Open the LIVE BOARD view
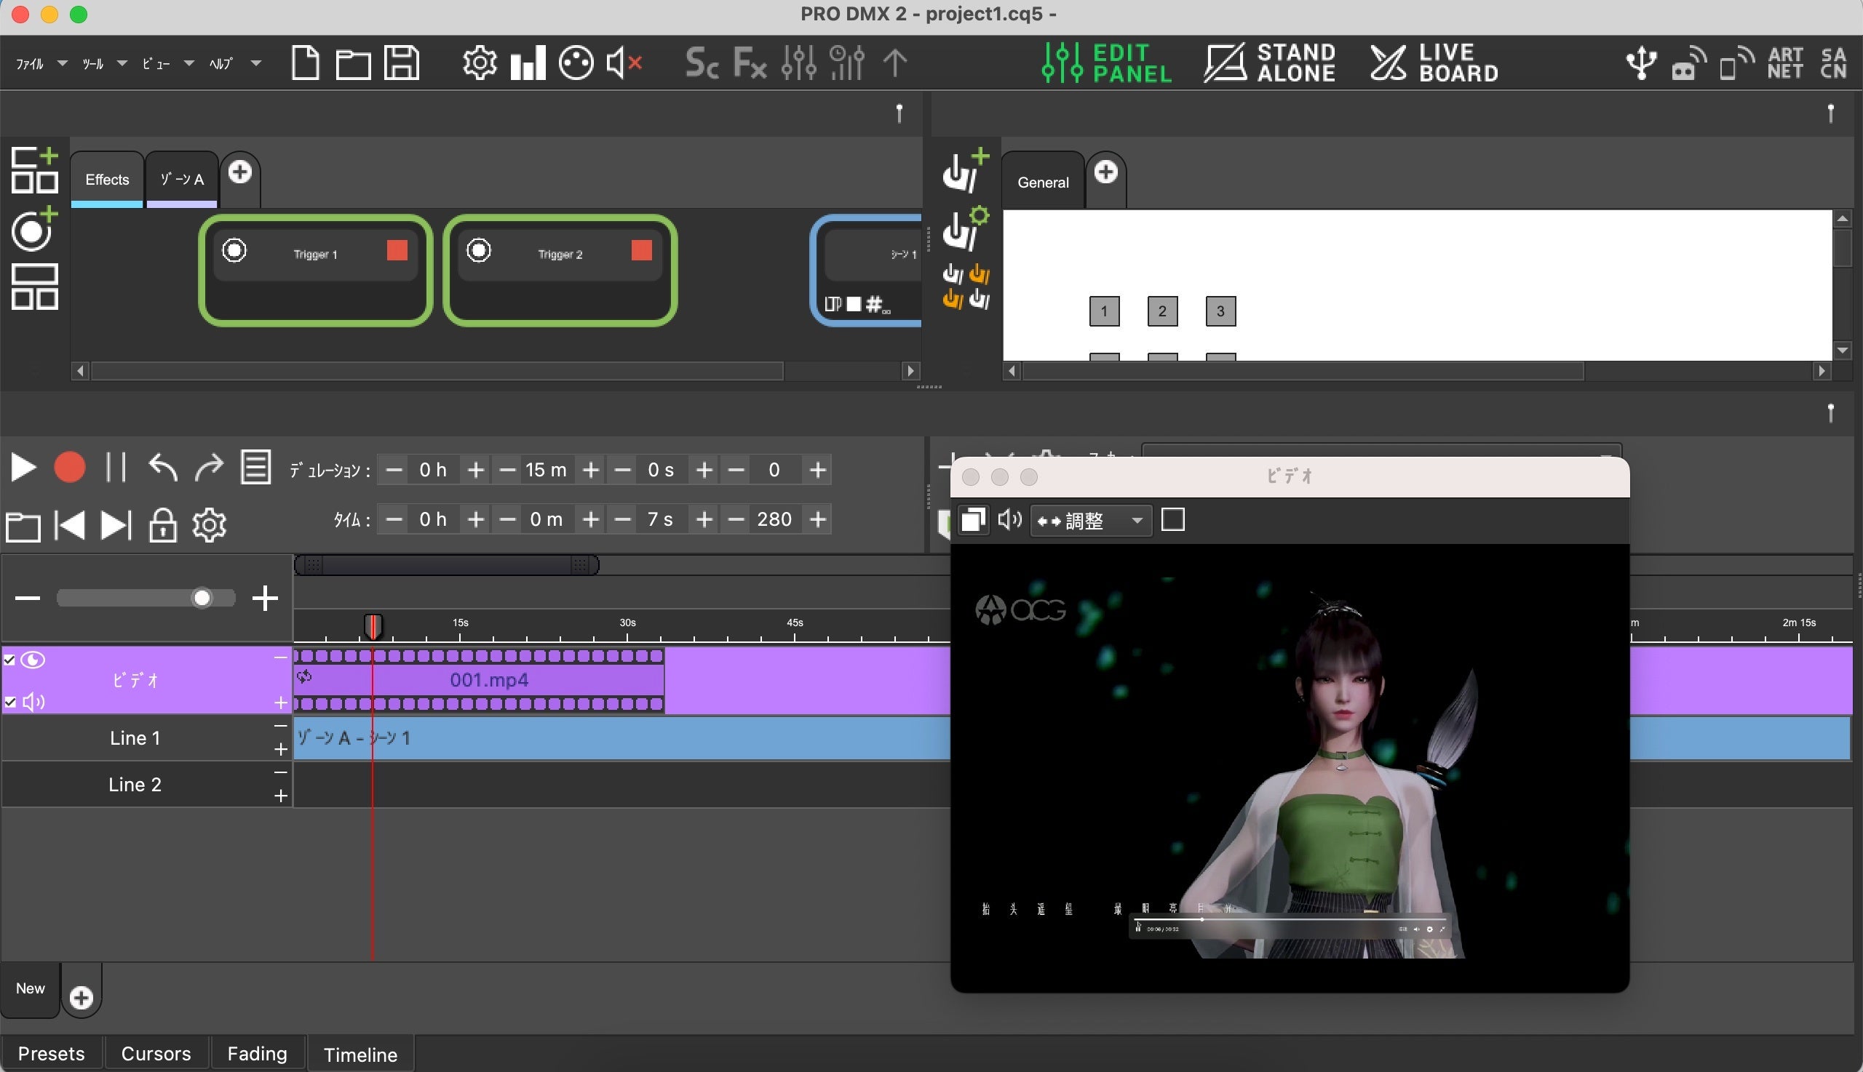Screen dimensions: 1863x1072 pyautogui.click(x=1434, y=63)
